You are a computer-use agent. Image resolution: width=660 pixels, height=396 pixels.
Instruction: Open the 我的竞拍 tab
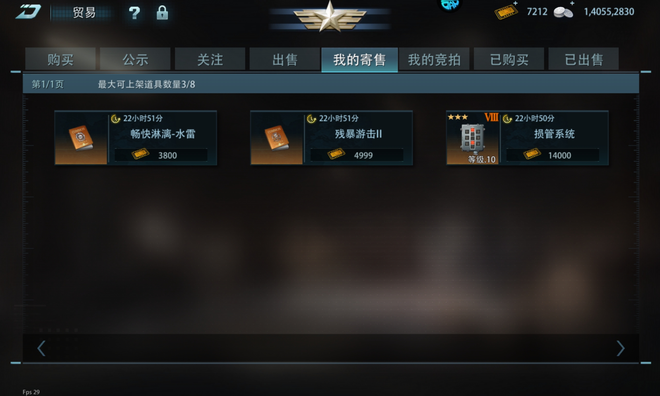434,59
